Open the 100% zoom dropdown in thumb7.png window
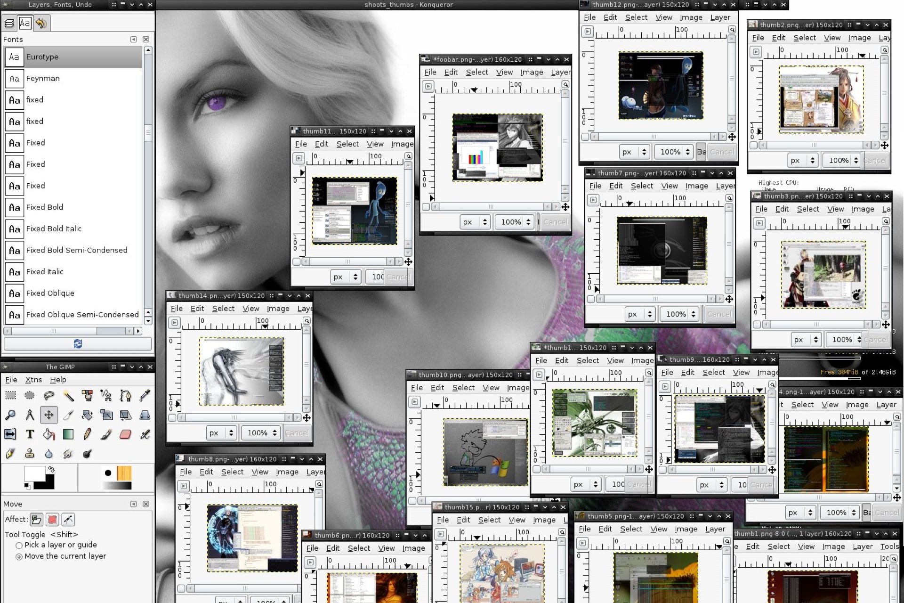The height and width of the screenshot is (603, 904). click(679, 314)
